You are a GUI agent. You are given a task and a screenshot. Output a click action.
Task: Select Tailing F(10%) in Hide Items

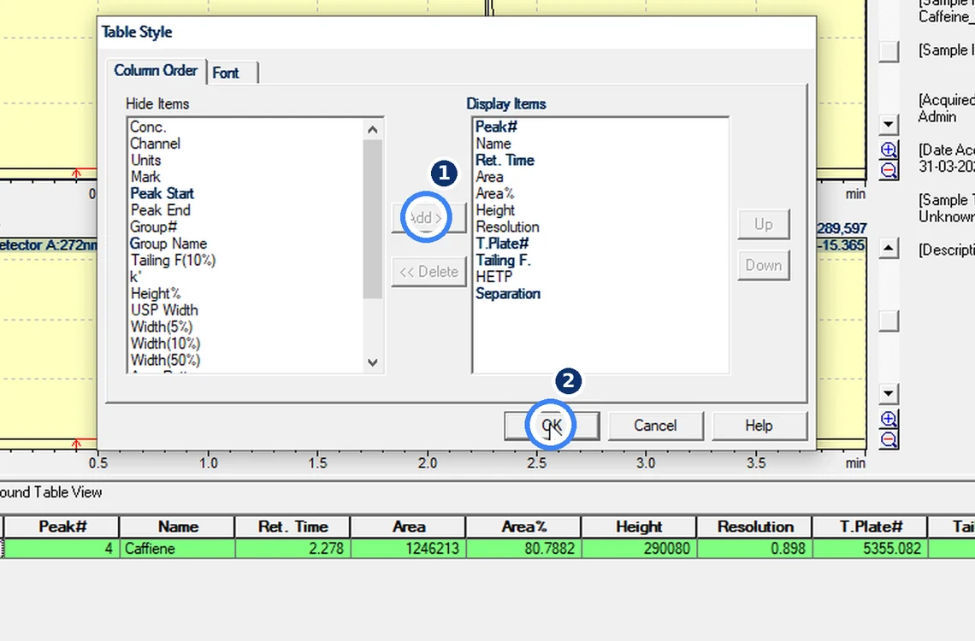(173, 261)
